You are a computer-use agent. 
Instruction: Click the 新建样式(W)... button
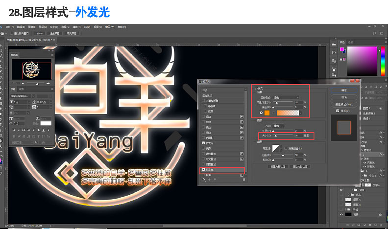(344, 104)
